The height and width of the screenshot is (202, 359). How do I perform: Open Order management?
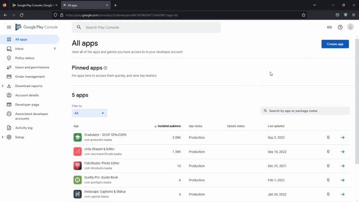(29, 76)
